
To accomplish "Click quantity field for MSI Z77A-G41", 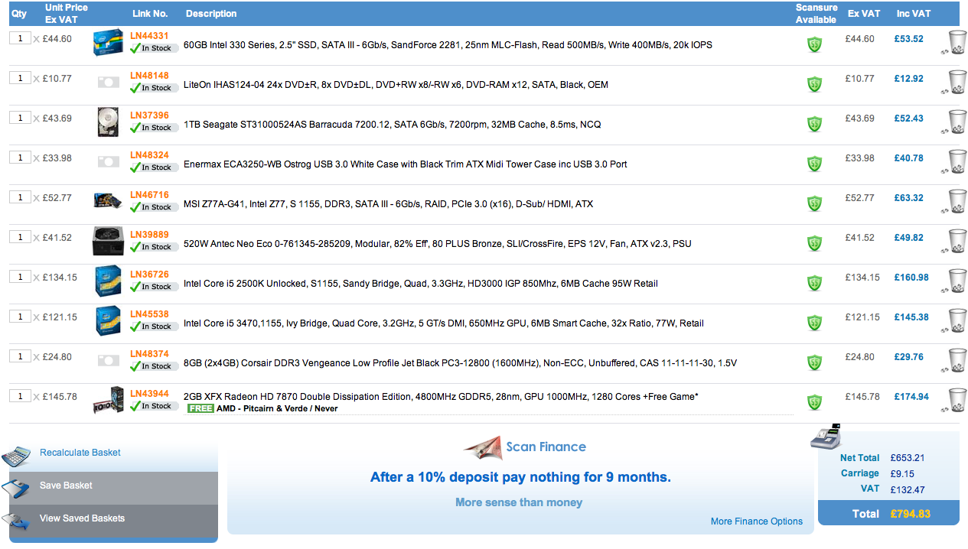I will 20,197.
